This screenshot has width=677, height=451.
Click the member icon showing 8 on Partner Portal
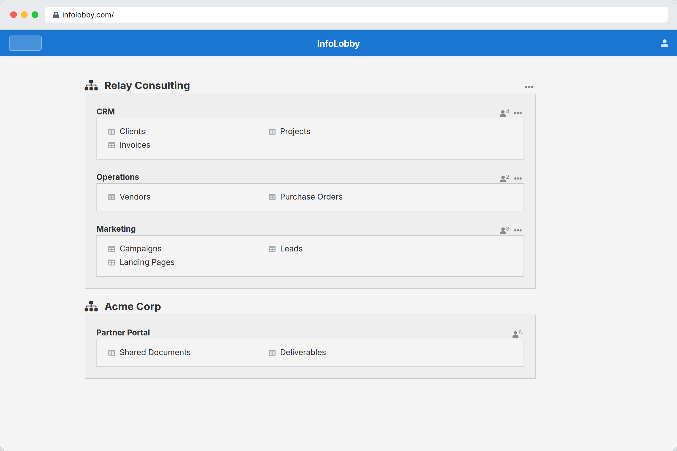516,333
